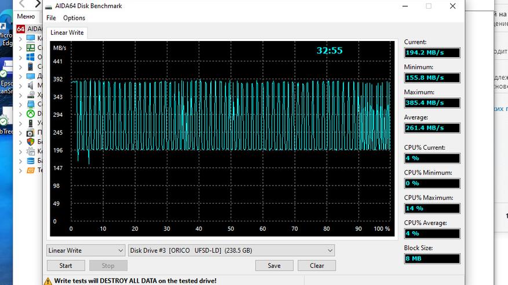Screen dimensions: 508x285
Task: Select the Server tower icon in the tree
Action: [x=31, y=66]
